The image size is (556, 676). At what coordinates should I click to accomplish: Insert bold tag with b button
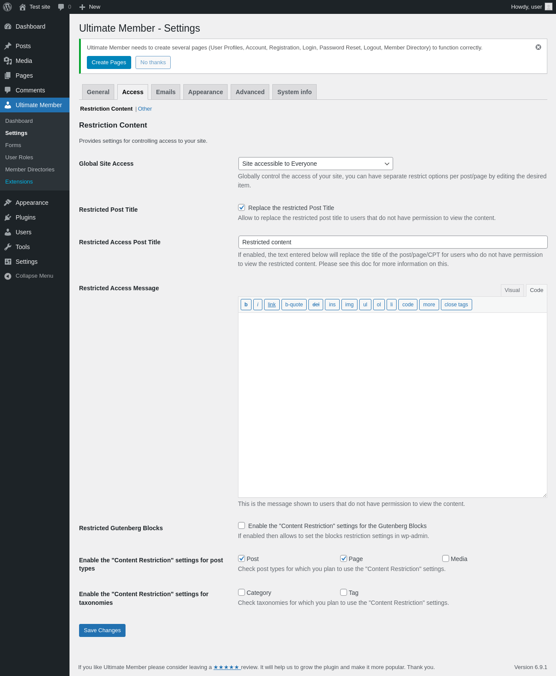pyautogui.click(x=246, y=305)
